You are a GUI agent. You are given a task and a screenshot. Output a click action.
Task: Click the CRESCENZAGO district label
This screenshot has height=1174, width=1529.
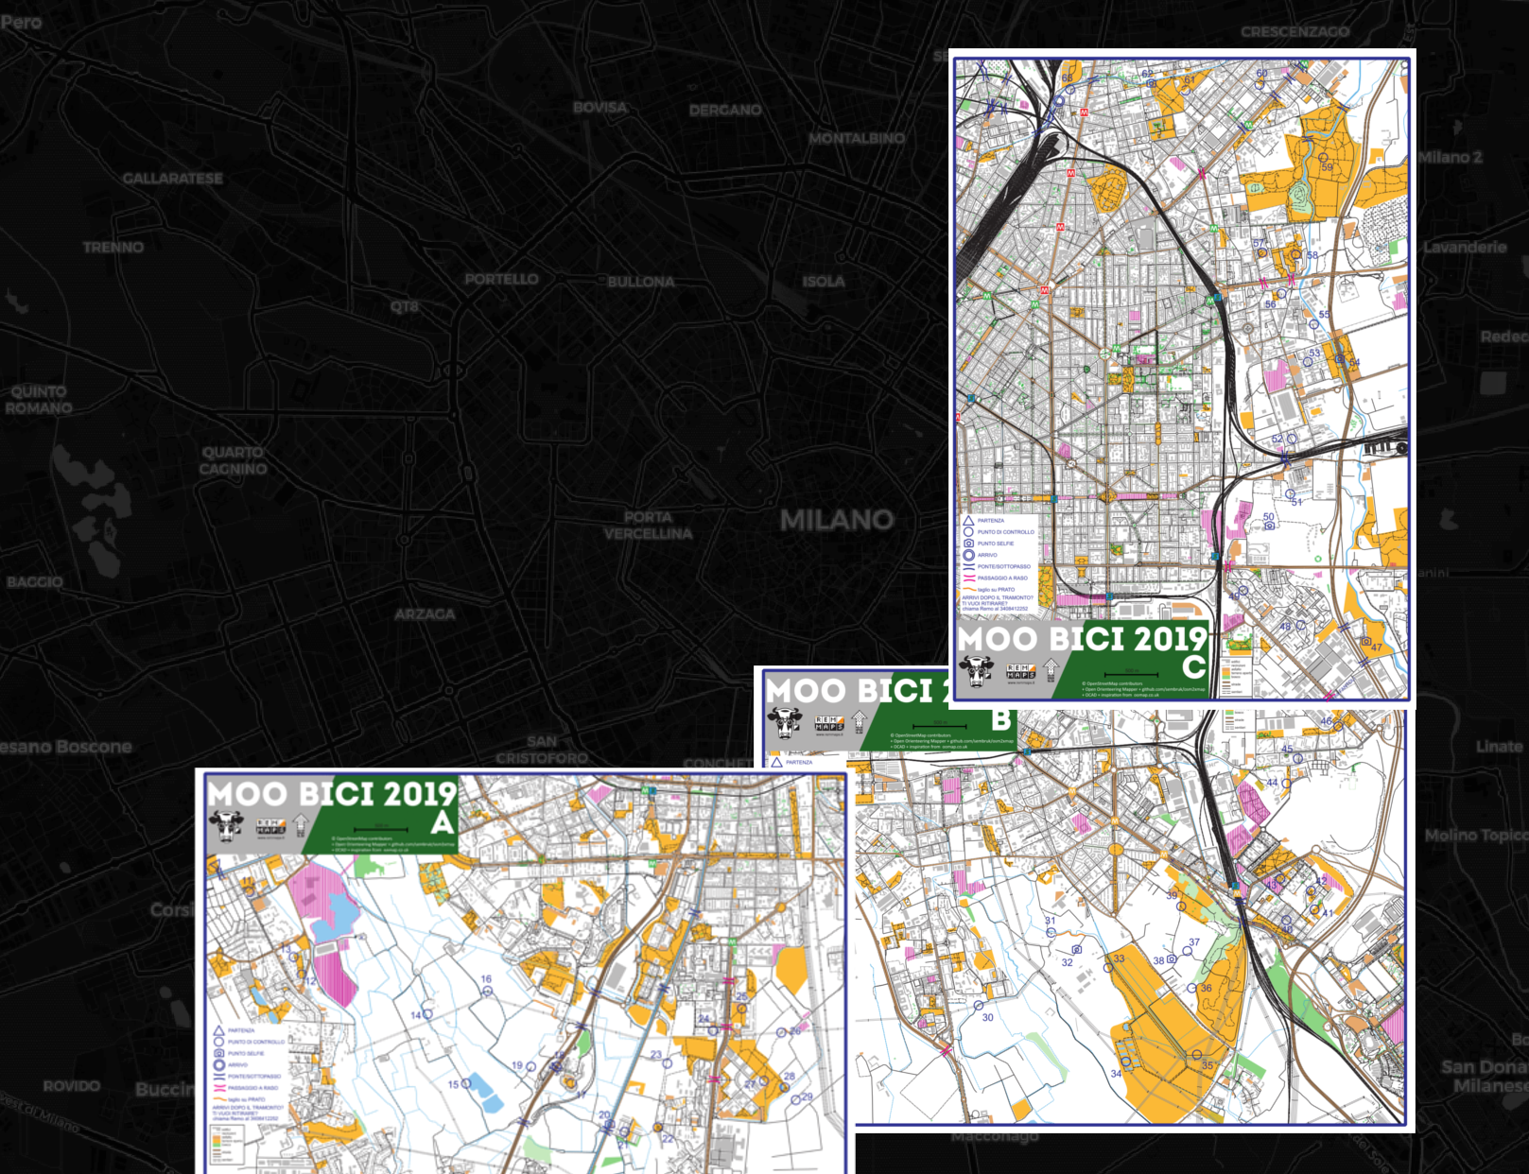point(1295,32)
